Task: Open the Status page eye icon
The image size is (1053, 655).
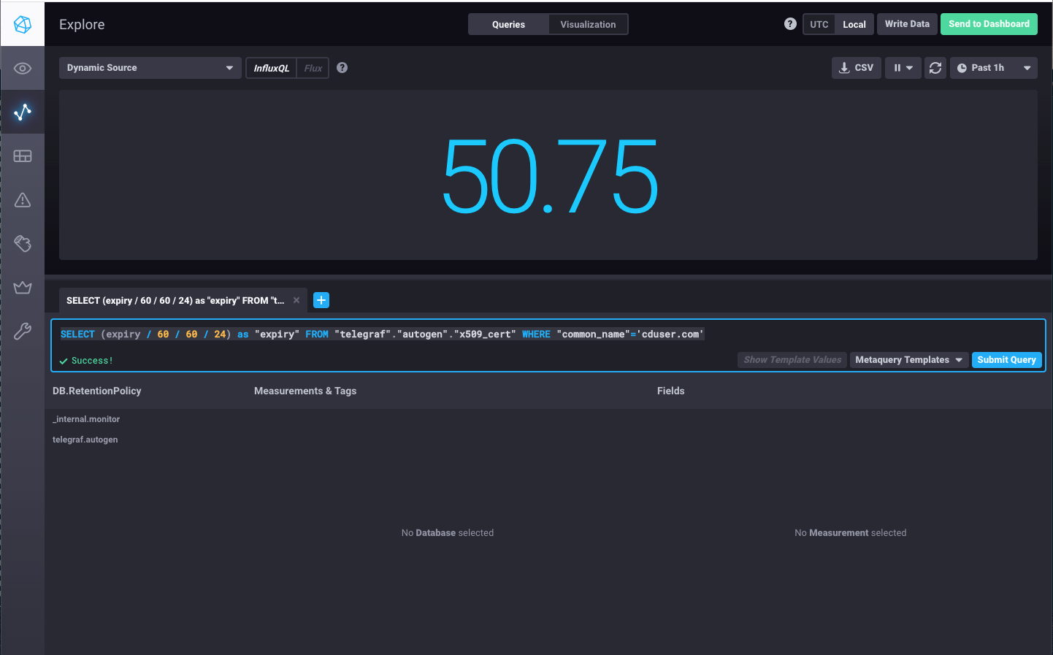Action: tap(23, 69)
